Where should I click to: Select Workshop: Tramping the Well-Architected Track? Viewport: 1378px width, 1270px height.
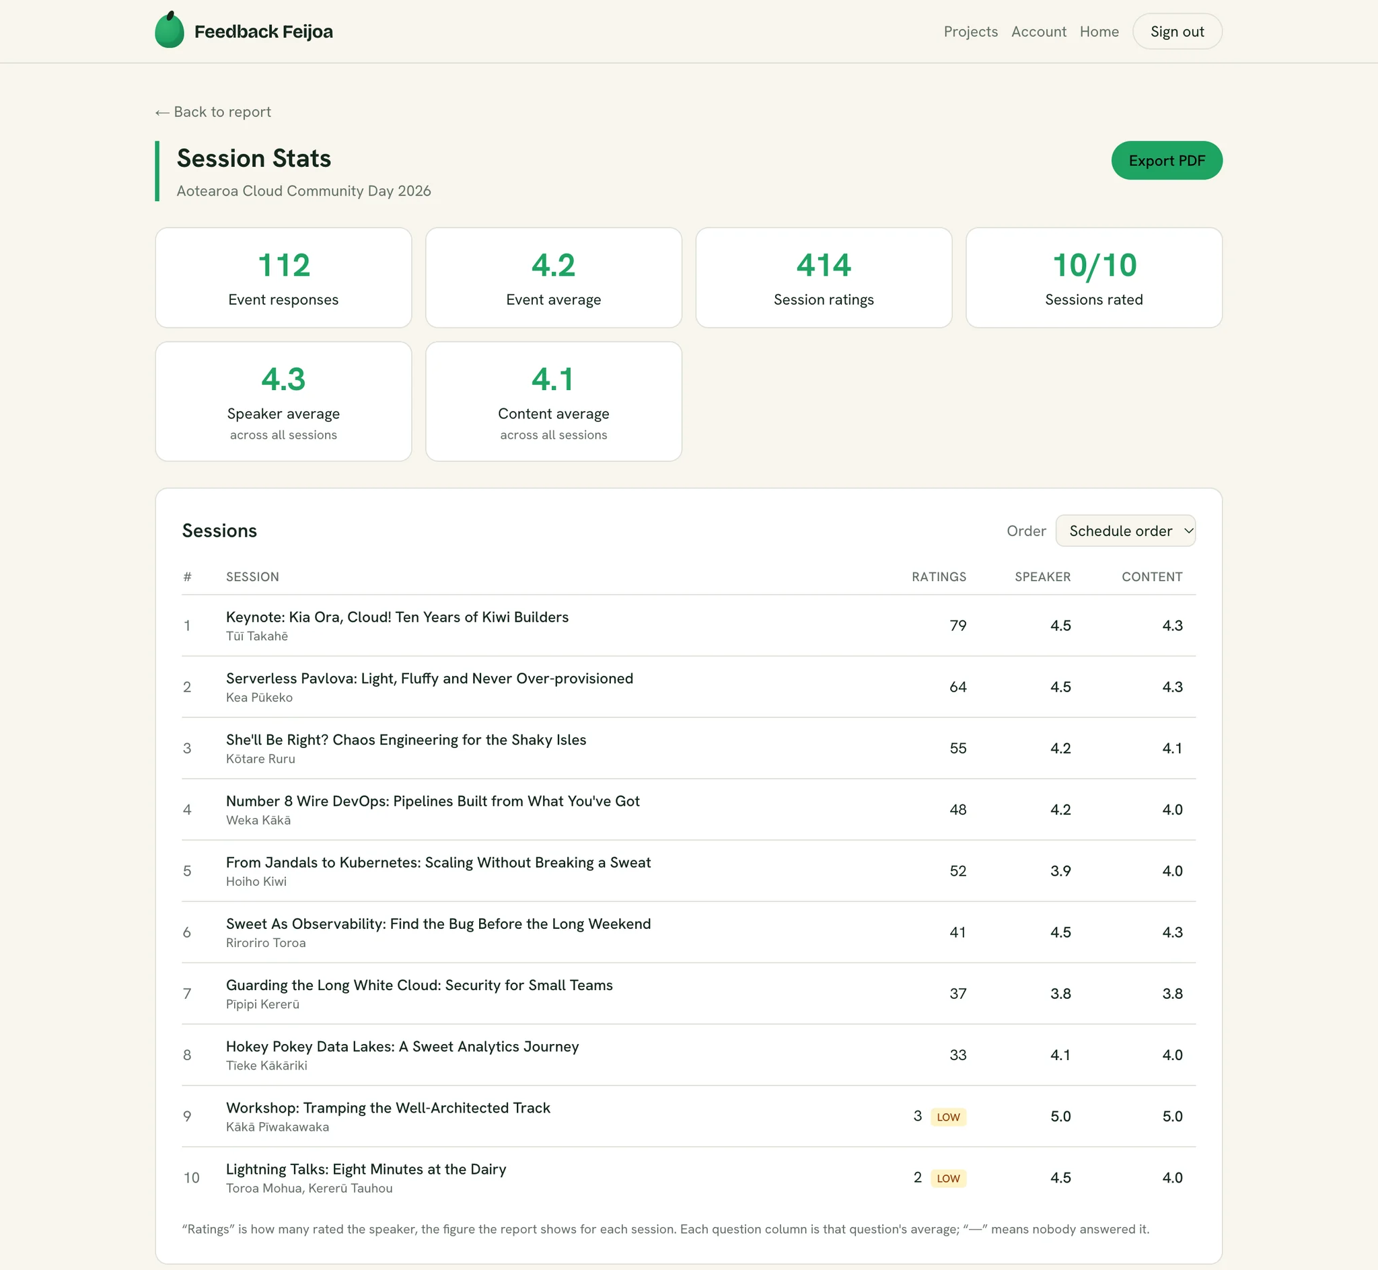388,1108
